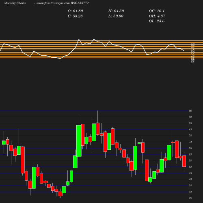203x203 pixels.
Task: Click the 78 price axis label
Action: click(190, 136)
